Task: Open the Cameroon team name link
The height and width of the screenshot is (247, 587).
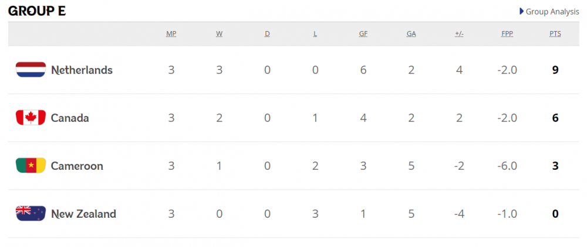Action: [x=77, y=166]
